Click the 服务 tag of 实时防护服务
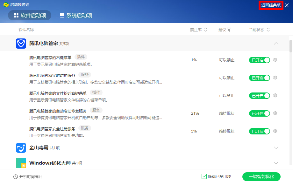The image size is (293, 184). click(x=85, y=75)
